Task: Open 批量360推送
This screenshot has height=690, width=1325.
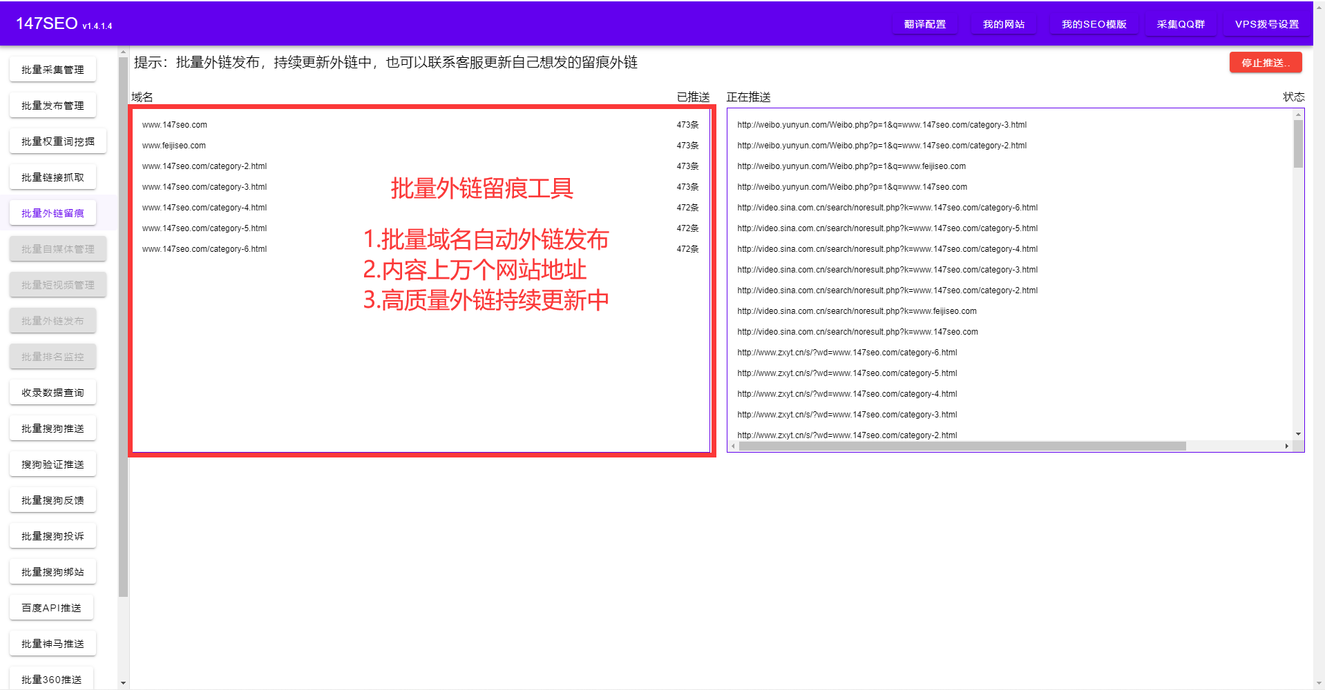Action: (x=51, y=678)
